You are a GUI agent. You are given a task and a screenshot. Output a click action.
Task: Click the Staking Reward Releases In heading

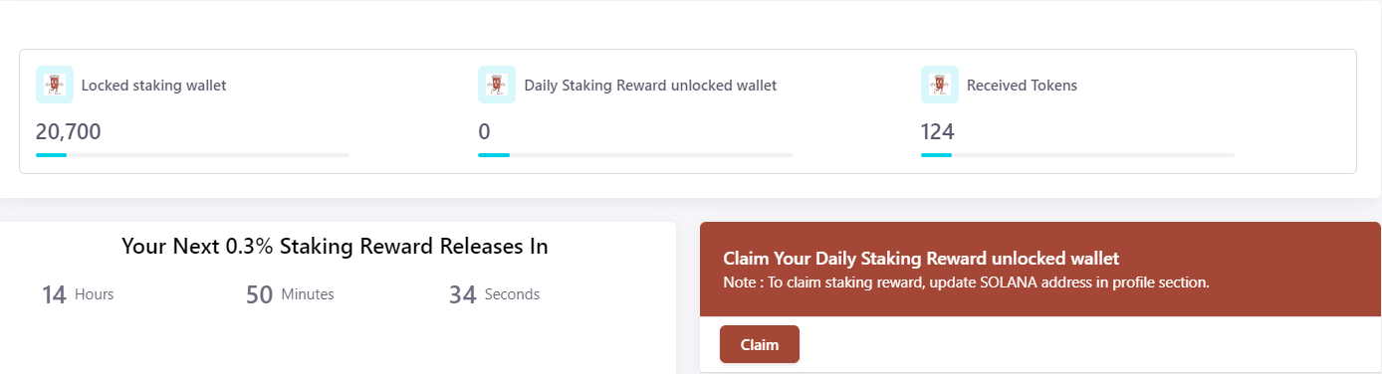tap(335, 246)
